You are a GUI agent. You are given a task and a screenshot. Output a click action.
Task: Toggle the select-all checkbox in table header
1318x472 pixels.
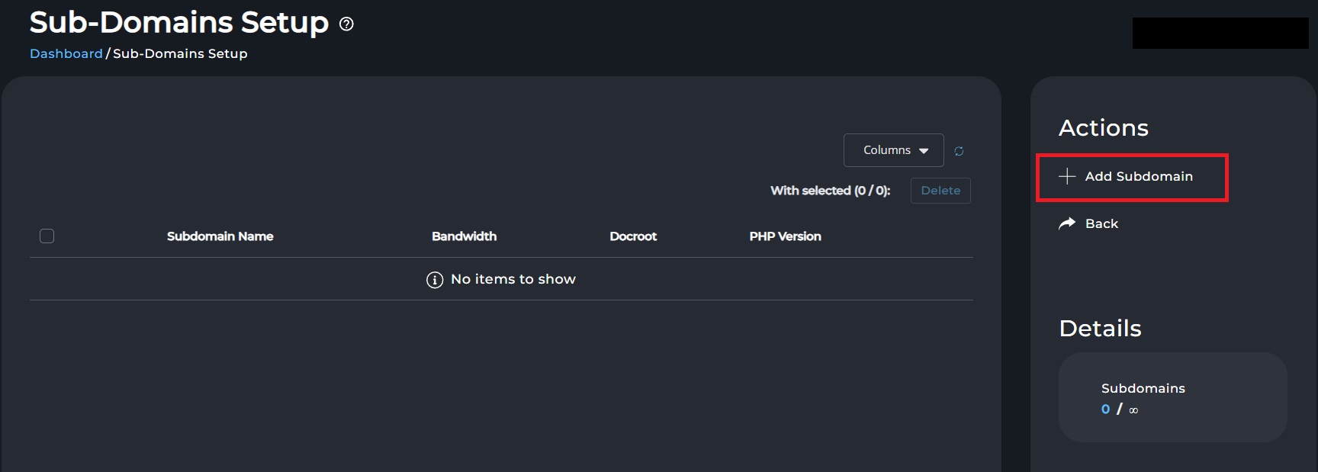click(x=47, y=236)
